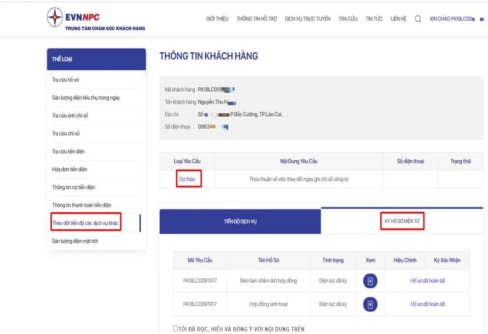The width and height of the screenshot is (488, 334).
Task: Switch to Tiến độ dịch vụ tab
Action: tap(240, 221)
